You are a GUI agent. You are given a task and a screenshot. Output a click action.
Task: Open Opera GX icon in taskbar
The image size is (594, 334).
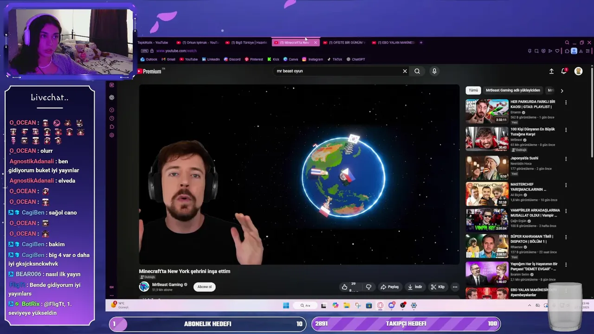tap(381, 305)
